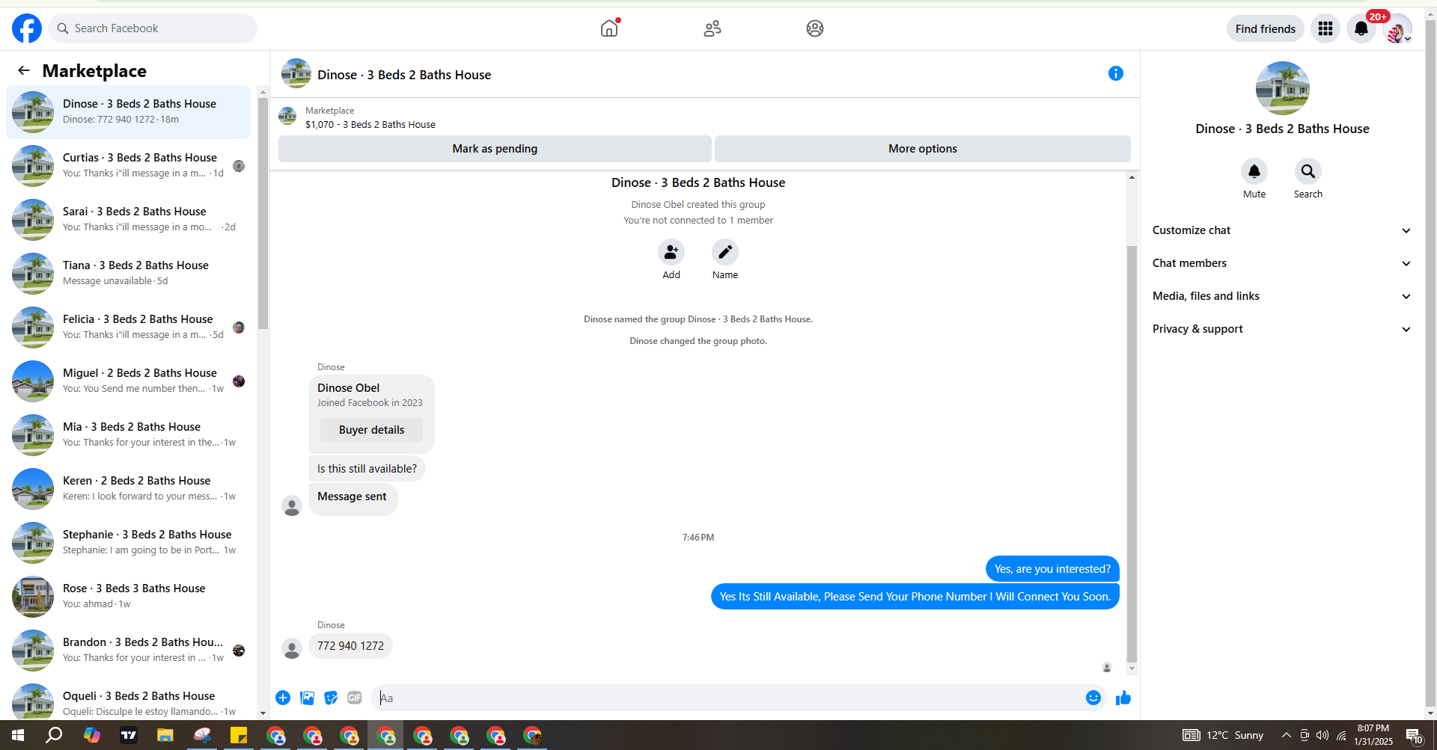Open Windows taskbar search
Image resolution: width=1437 pixels, height=750 pixels.
coord(54,735)
